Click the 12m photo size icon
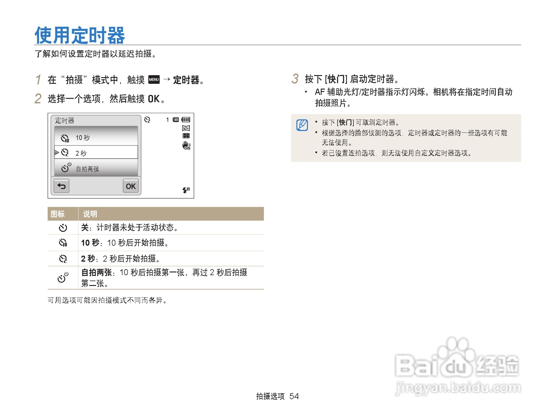The image size is (555, 419). coord(186,128)
